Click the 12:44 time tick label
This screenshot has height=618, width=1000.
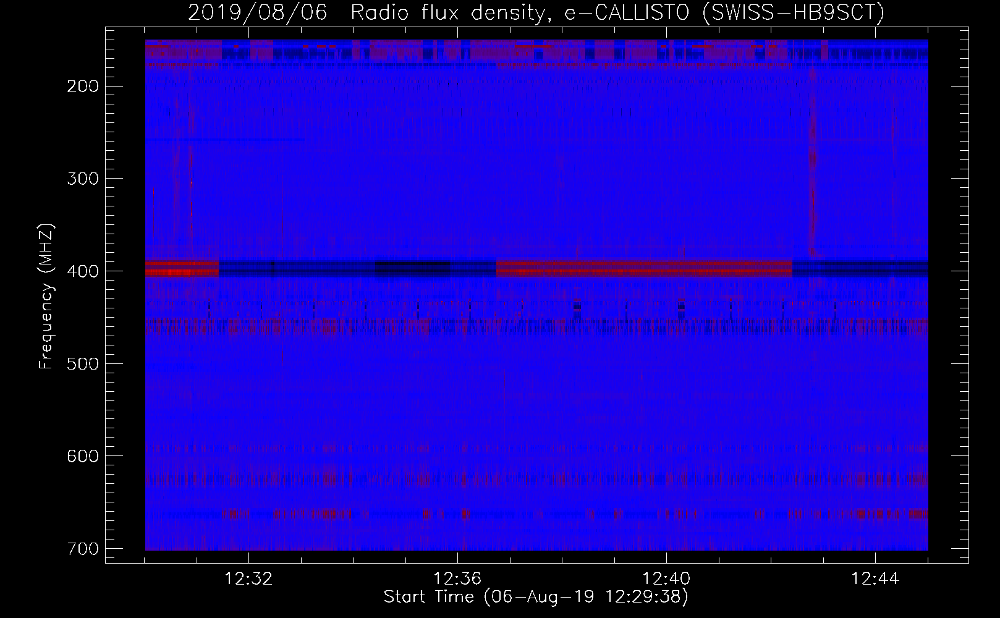coord(875,579)
